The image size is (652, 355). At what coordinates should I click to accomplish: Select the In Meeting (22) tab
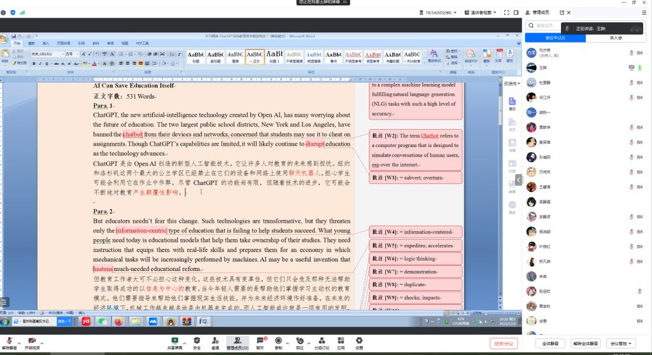[x=554, y=38]
